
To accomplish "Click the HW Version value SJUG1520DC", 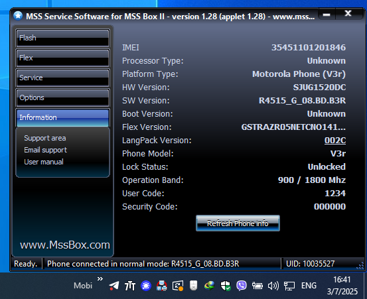I will click(319, 88).
